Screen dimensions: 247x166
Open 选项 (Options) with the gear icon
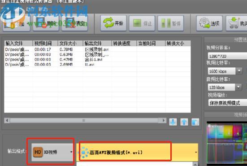[x=209, y=23]
